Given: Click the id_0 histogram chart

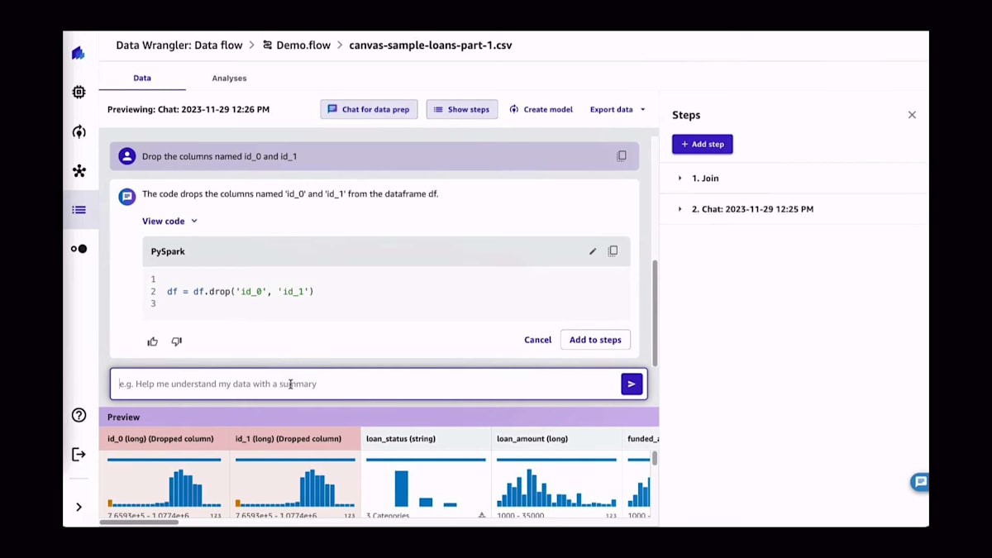Looking at the screenshot, I should (164, 488).
